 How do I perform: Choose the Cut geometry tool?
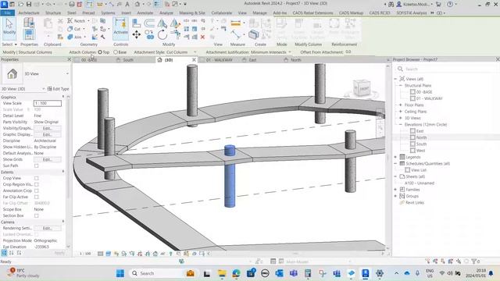75,29
